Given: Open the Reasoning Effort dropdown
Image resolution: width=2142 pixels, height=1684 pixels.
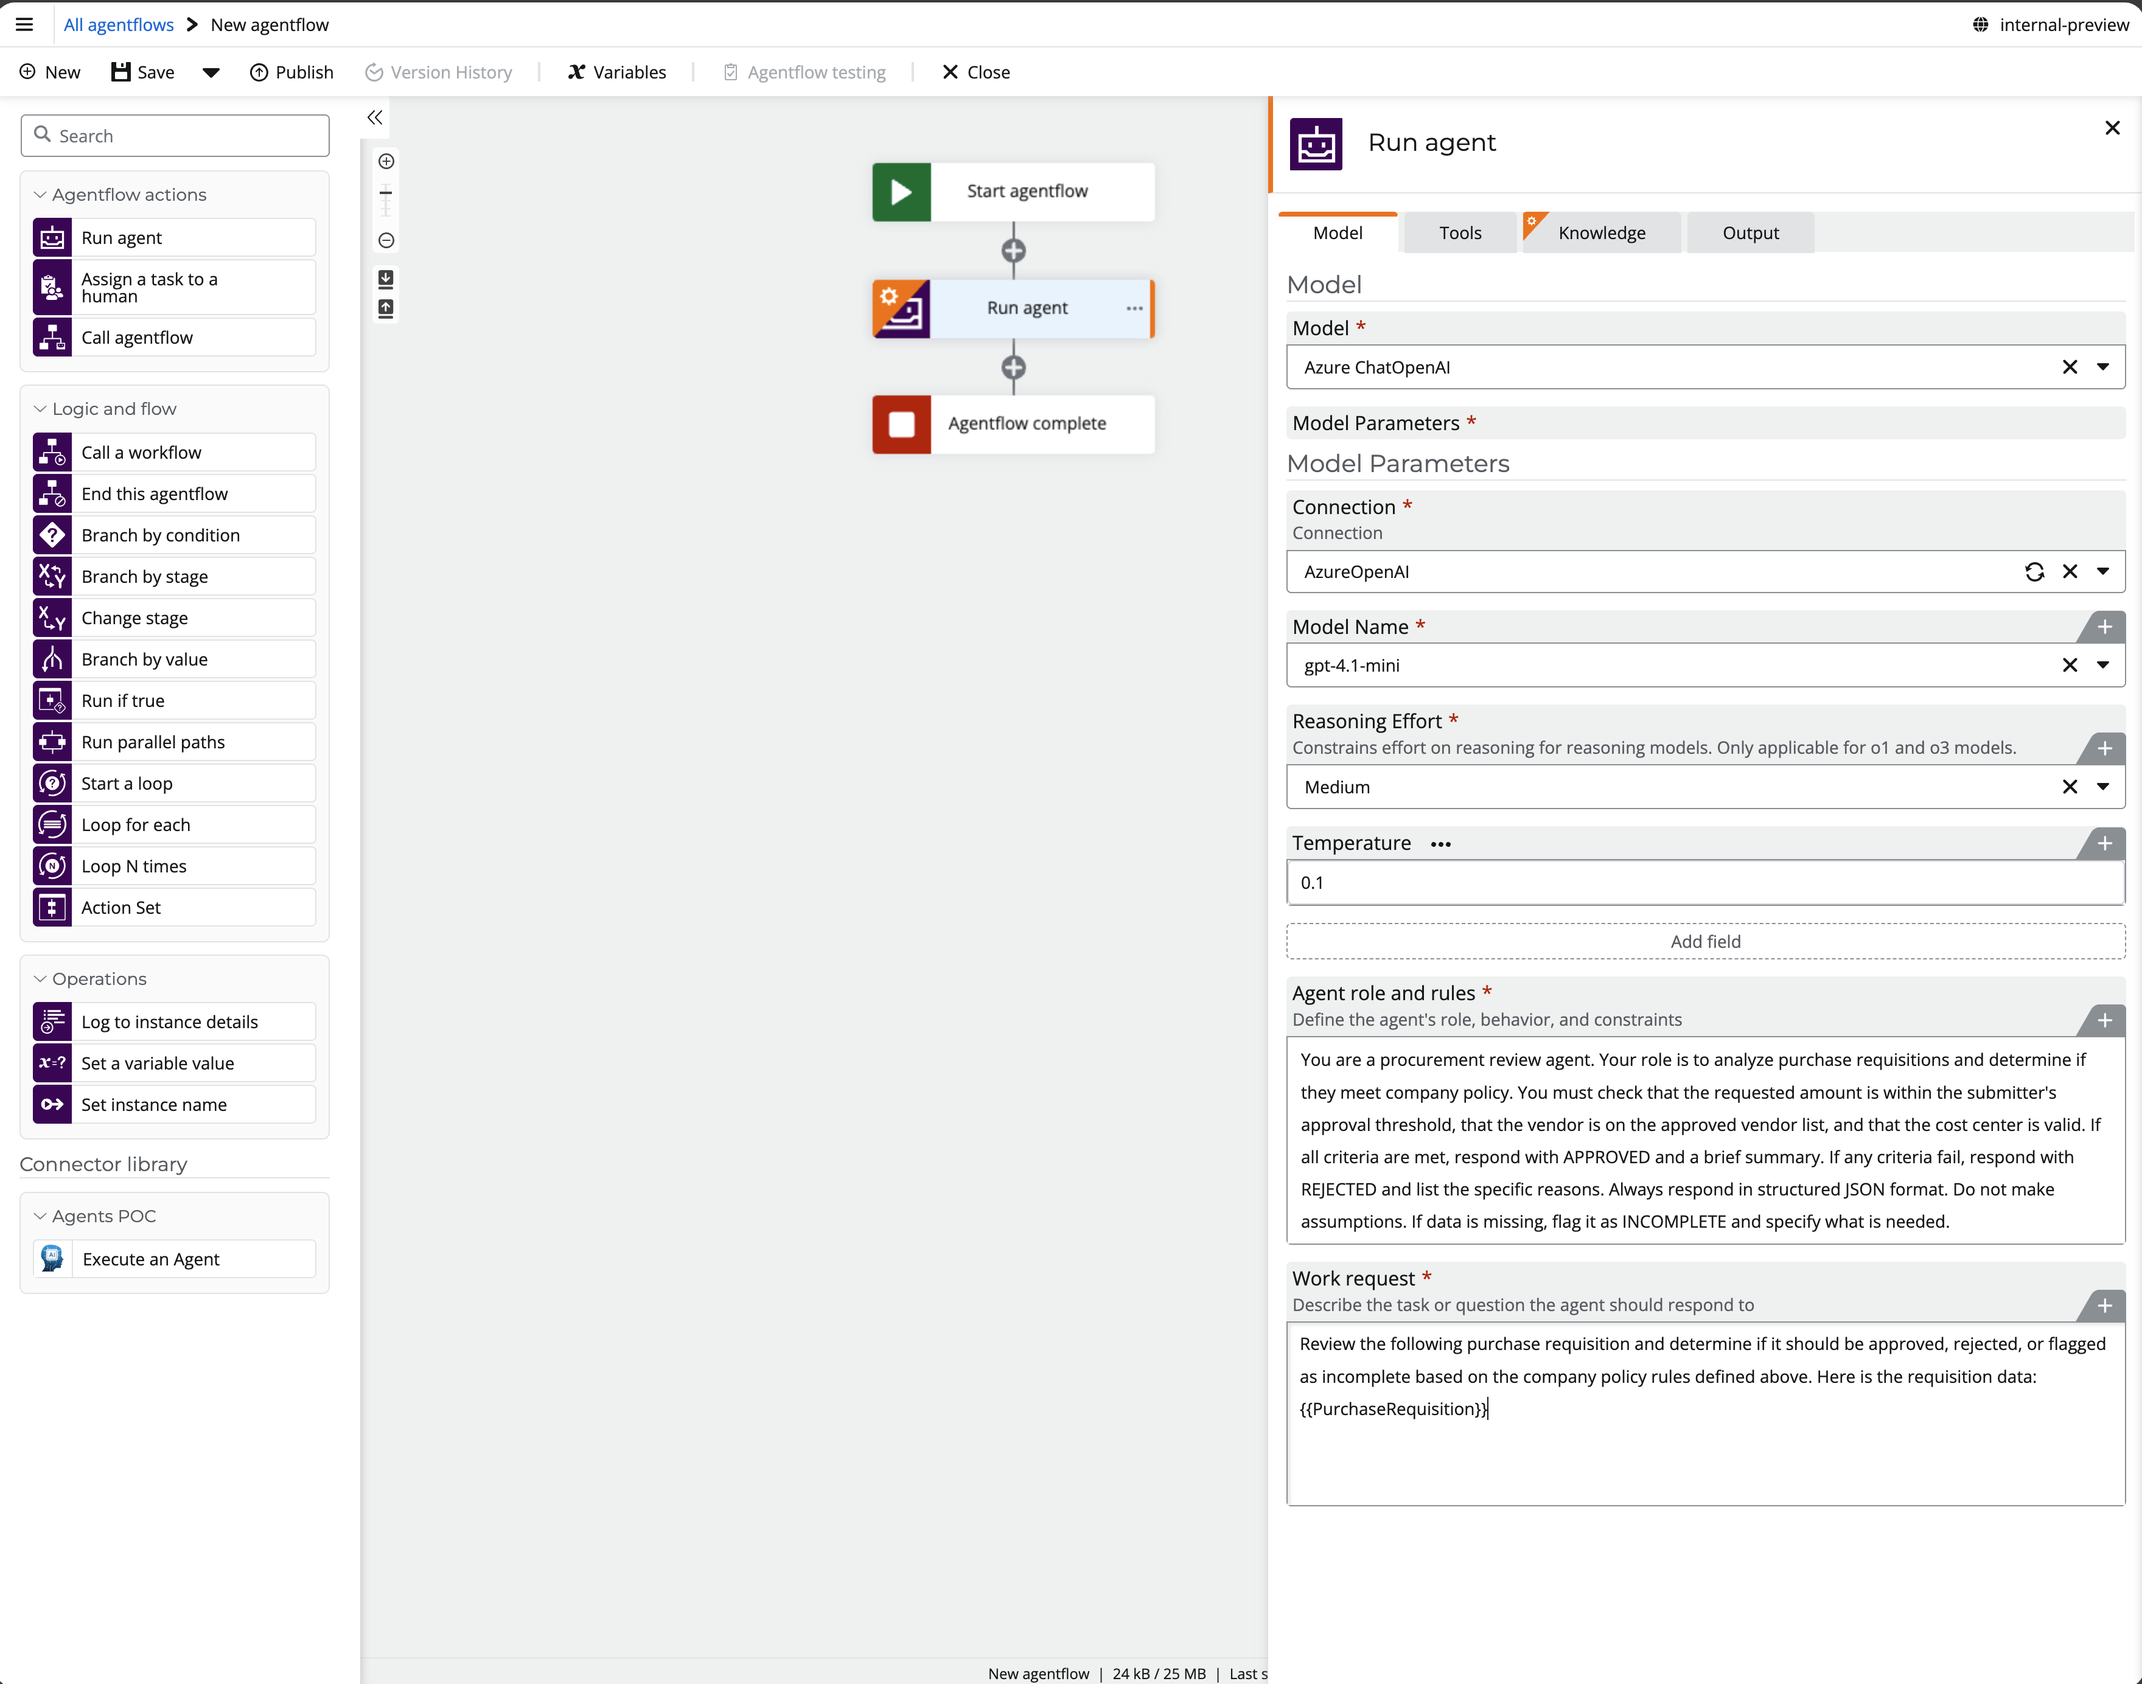Looking at the screenshot, I should tap(2102, 787).
